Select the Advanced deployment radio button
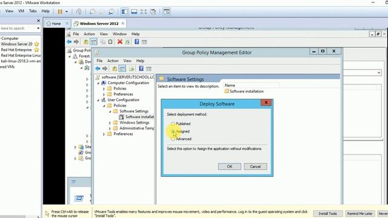Screen dimensions: 388x218 [173, 139]
